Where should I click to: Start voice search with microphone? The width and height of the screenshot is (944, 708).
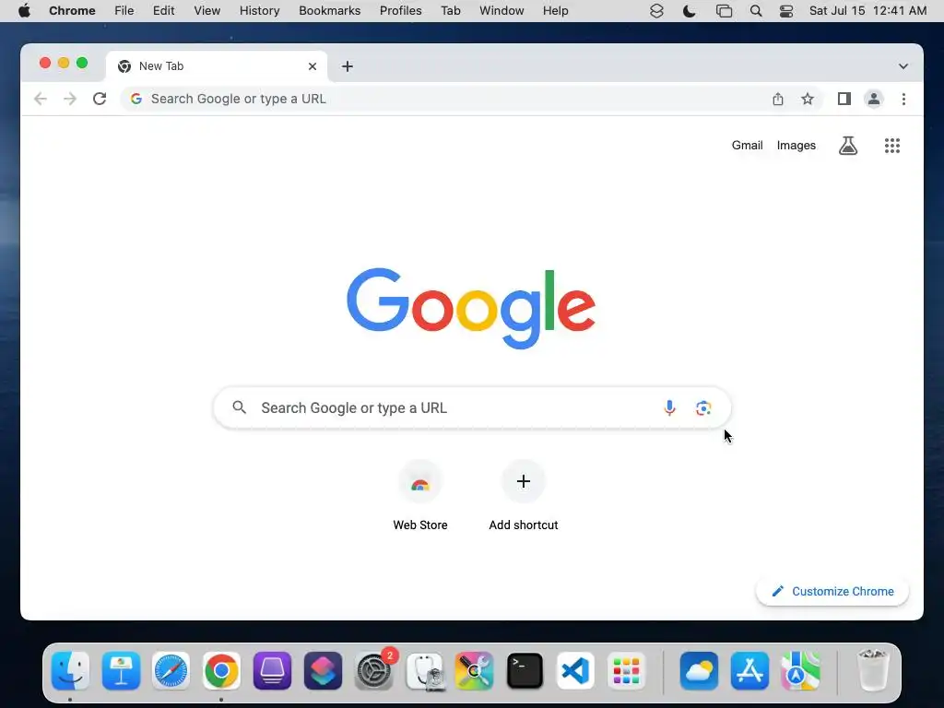(x=669, y=407)
